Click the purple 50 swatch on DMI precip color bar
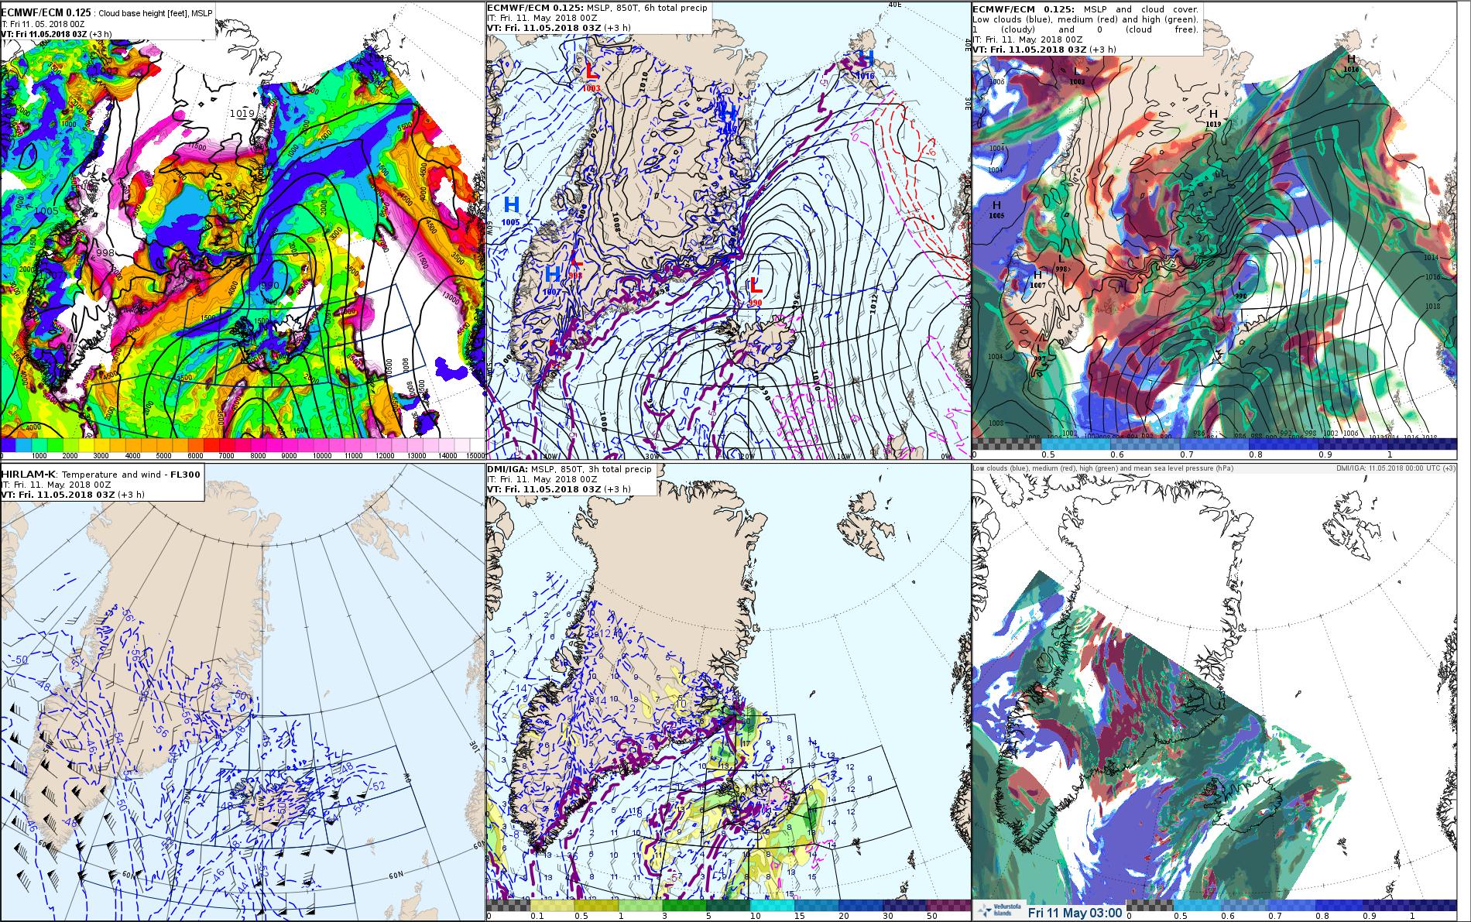 click(x=948, y=905)
